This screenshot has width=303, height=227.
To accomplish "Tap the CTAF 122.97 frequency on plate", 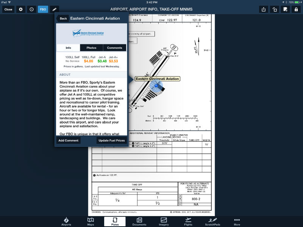I will (x=168, y=20).
